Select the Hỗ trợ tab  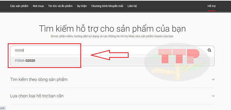[212, 6]
